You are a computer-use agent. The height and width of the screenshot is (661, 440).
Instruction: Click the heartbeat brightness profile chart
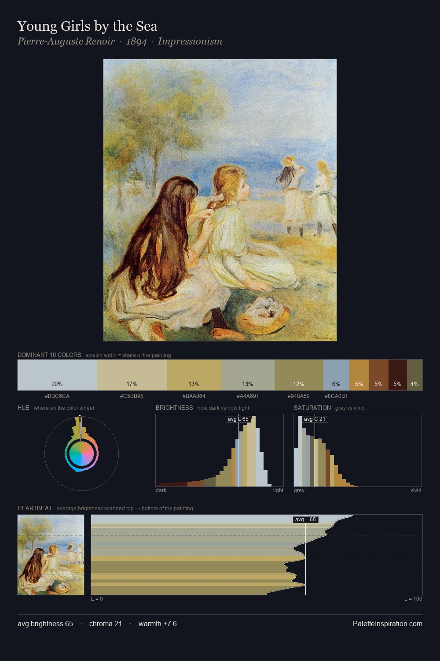tap(257, 555)
